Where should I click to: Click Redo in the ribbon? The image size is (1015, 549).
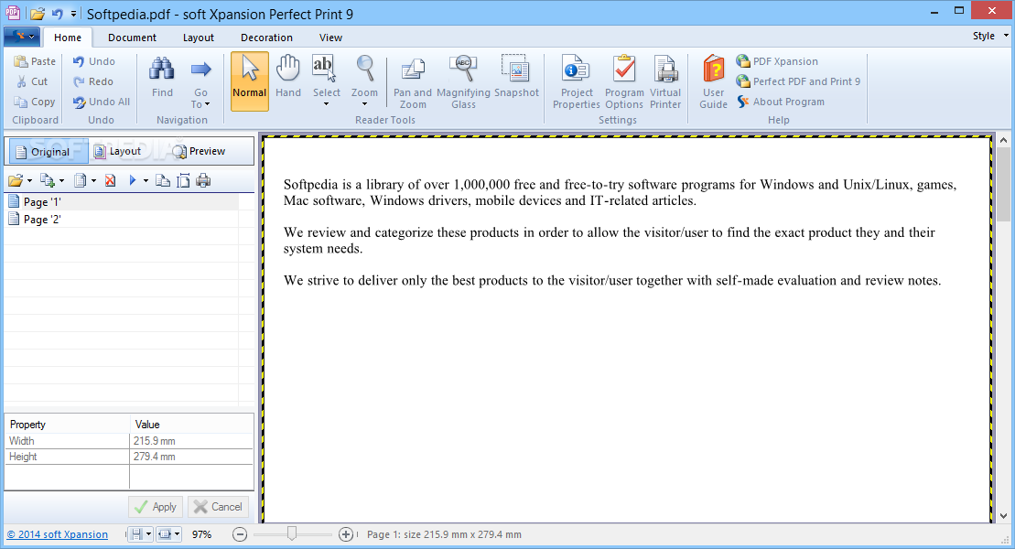click(x=92, y=81)
